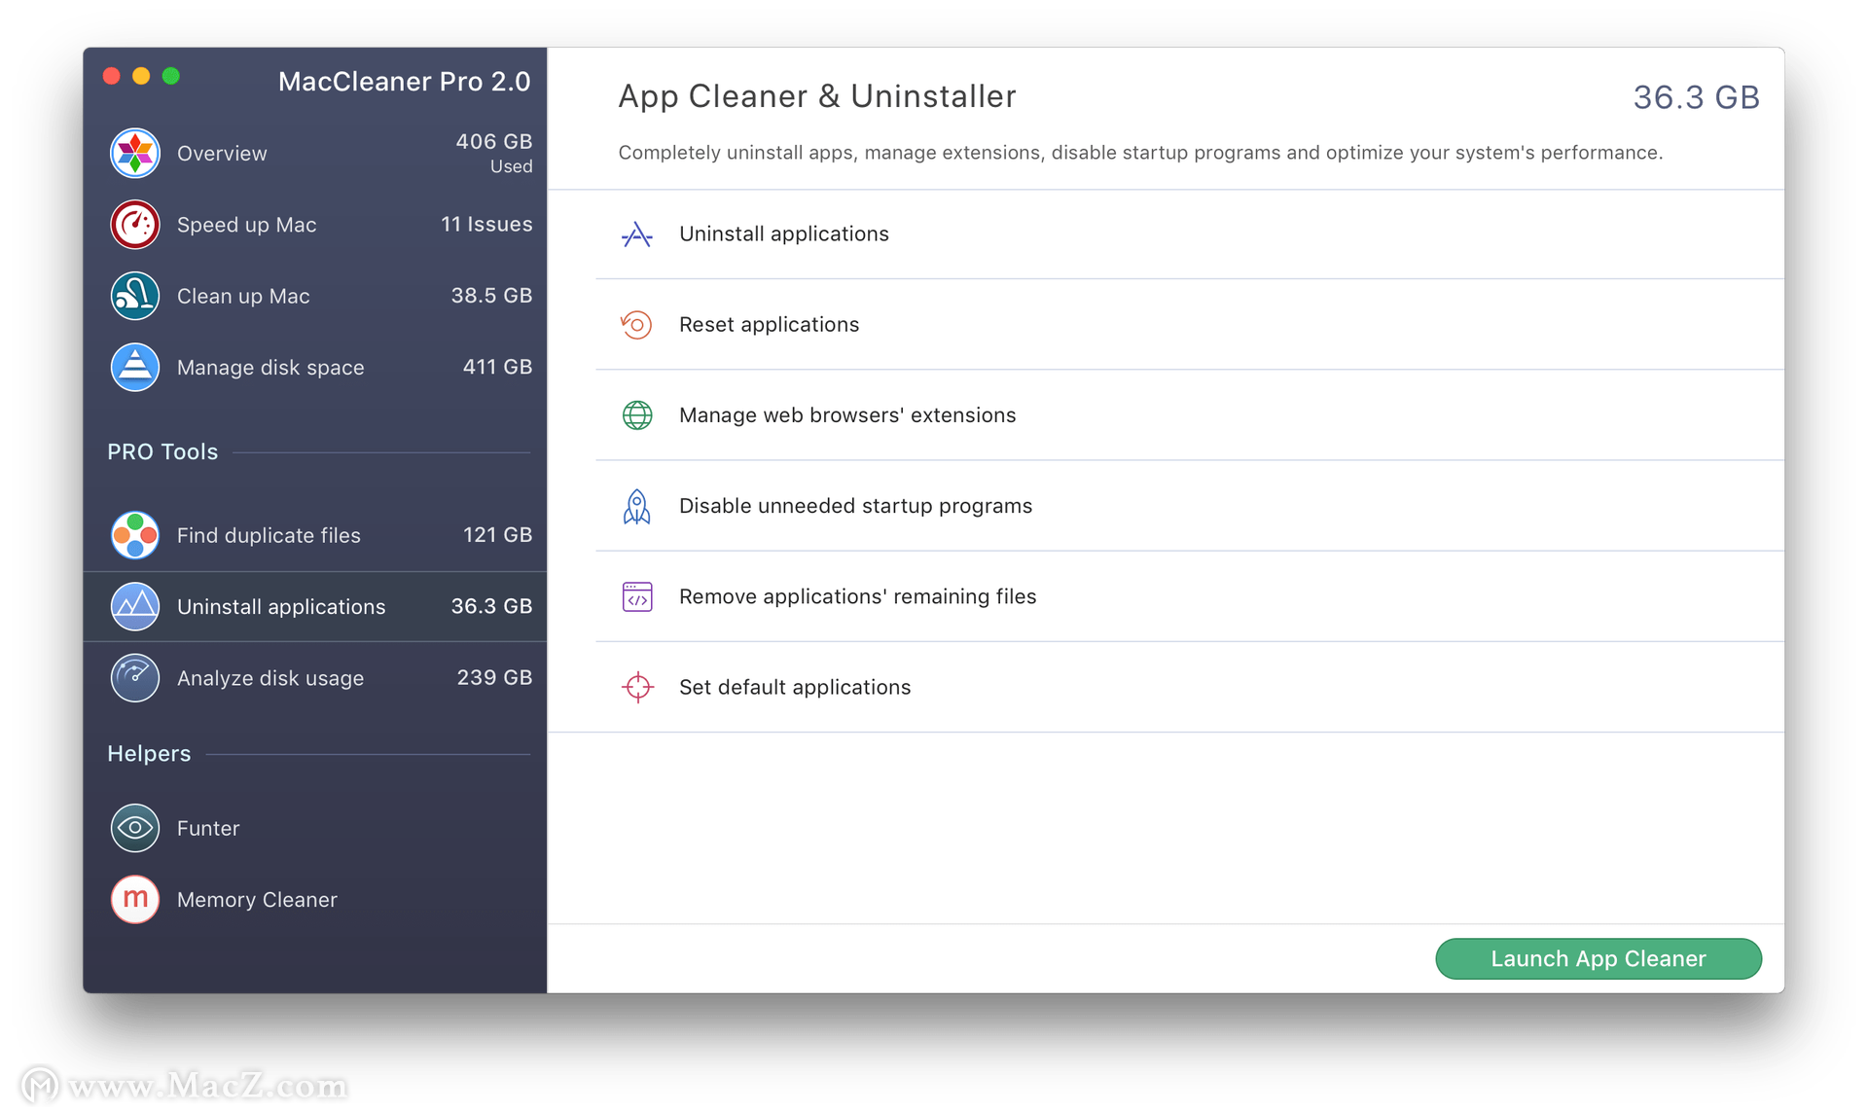Click the 121 GB duplicates value
The width and height of the screenshot is (1868, 1112).
[497, 535]
